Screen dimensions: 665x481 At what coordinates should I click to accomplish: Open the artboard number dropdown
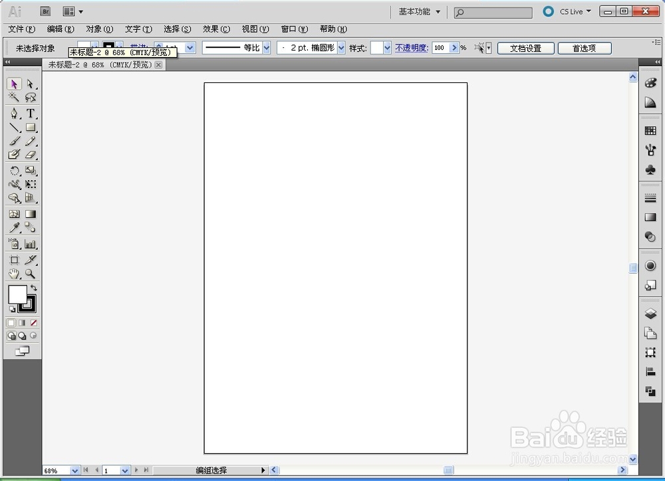[125, 470]
